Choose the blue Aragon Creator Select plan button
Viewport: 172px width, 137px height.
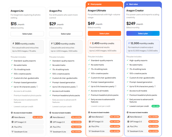click(x=143, y=33)
